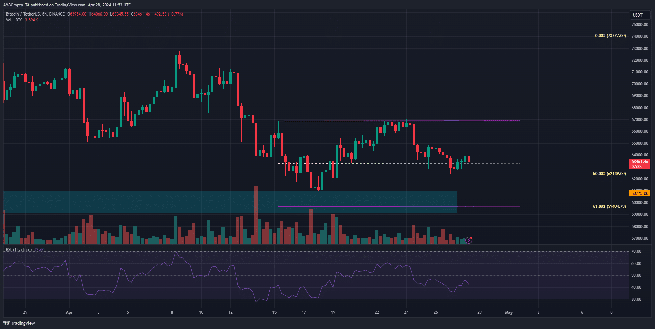The height and width of the screenshot is (329, 655).
Task: Click the open price O63954.00
Action: click(x=77, y=14)
